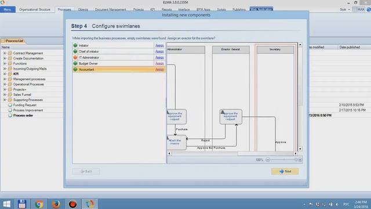Expand the Operational Processes folder
371x209 pixels.
tap(5, 84)
